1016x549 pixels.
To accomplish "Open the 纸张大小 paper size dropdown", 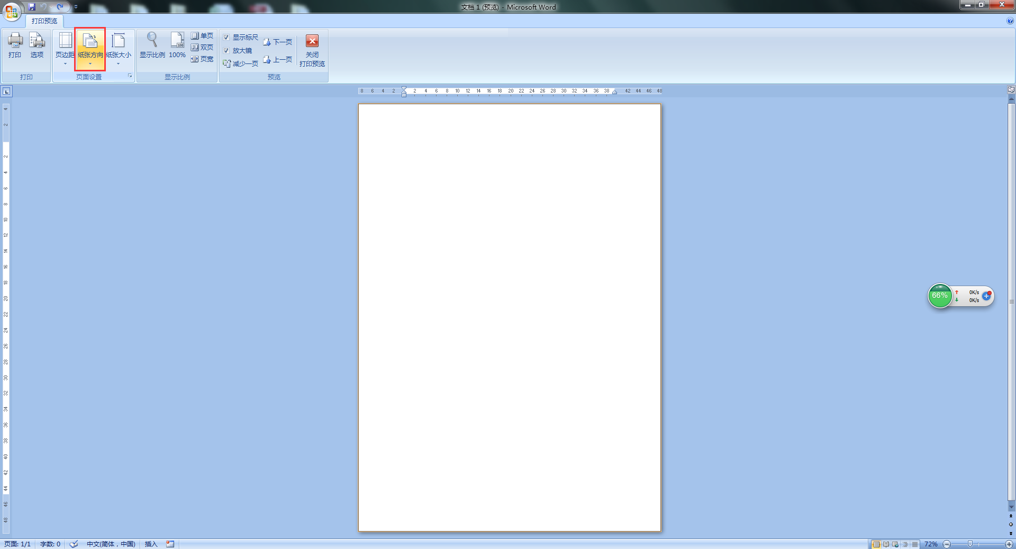I will click(119, 49).
